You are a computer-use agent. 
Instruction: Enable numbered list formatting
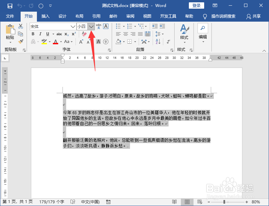pos(130,26)
